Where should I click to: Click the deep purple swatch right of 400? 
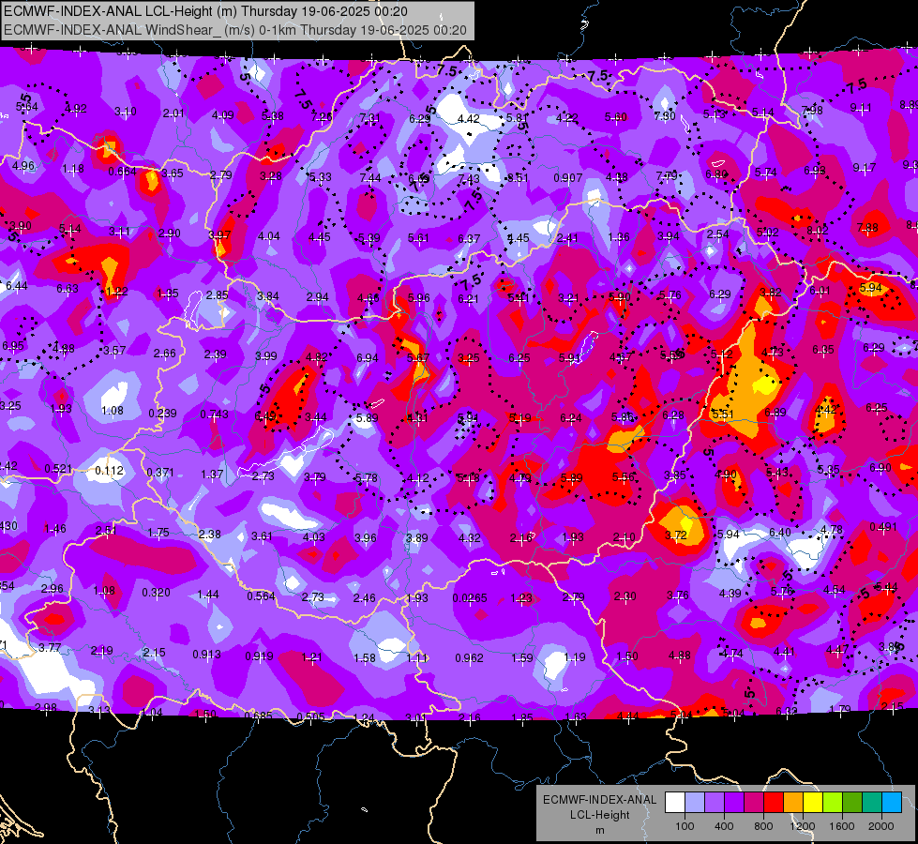(734, 803)
